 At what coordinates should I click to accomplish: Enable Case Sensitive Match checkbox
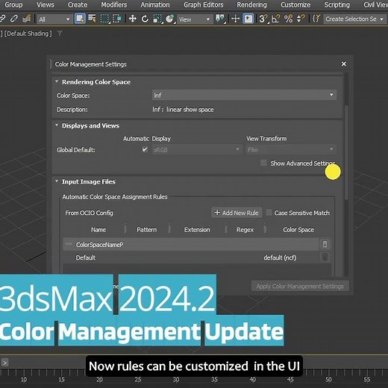tap(269, 213)
